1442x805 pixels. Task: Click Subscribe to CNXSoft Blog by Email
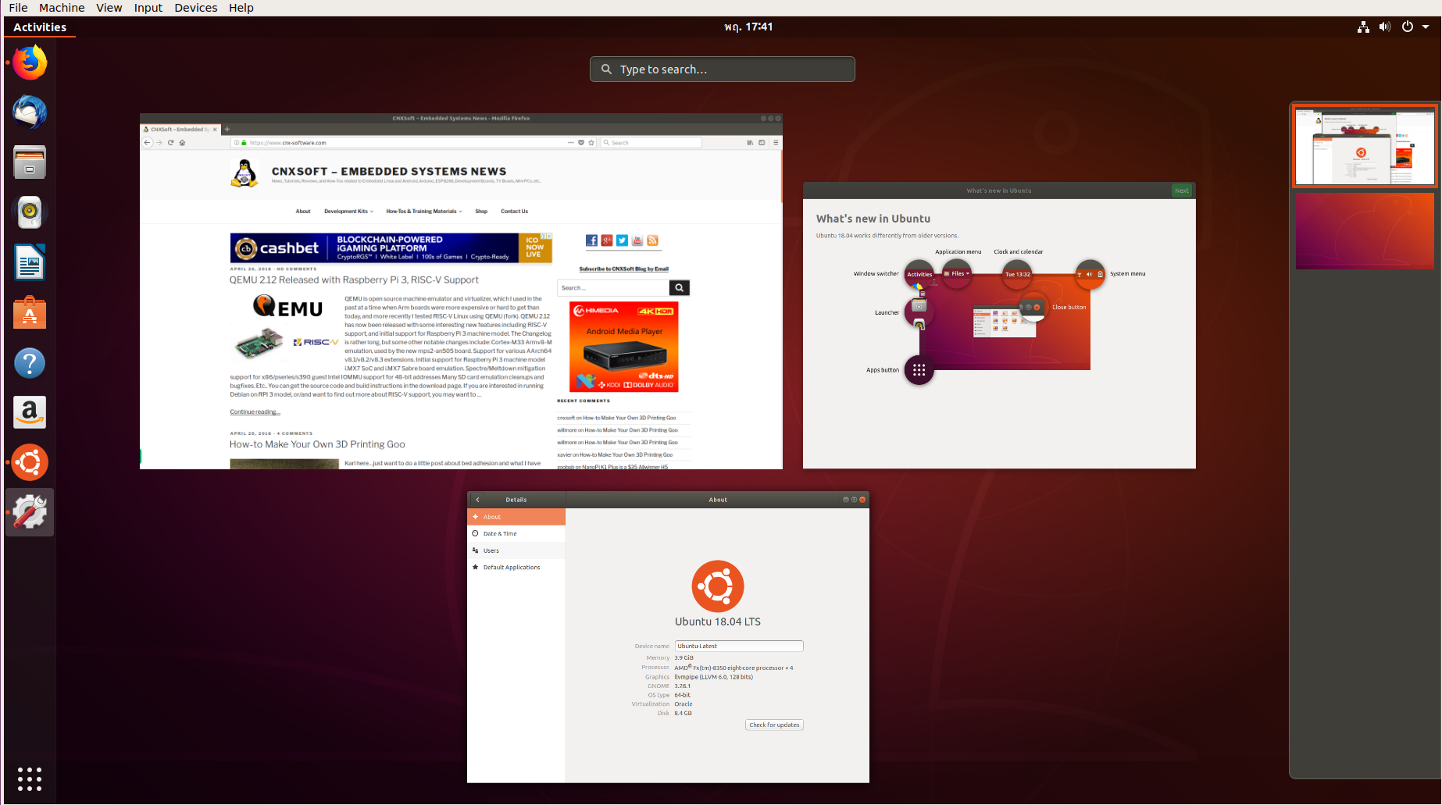pos(624,269)
